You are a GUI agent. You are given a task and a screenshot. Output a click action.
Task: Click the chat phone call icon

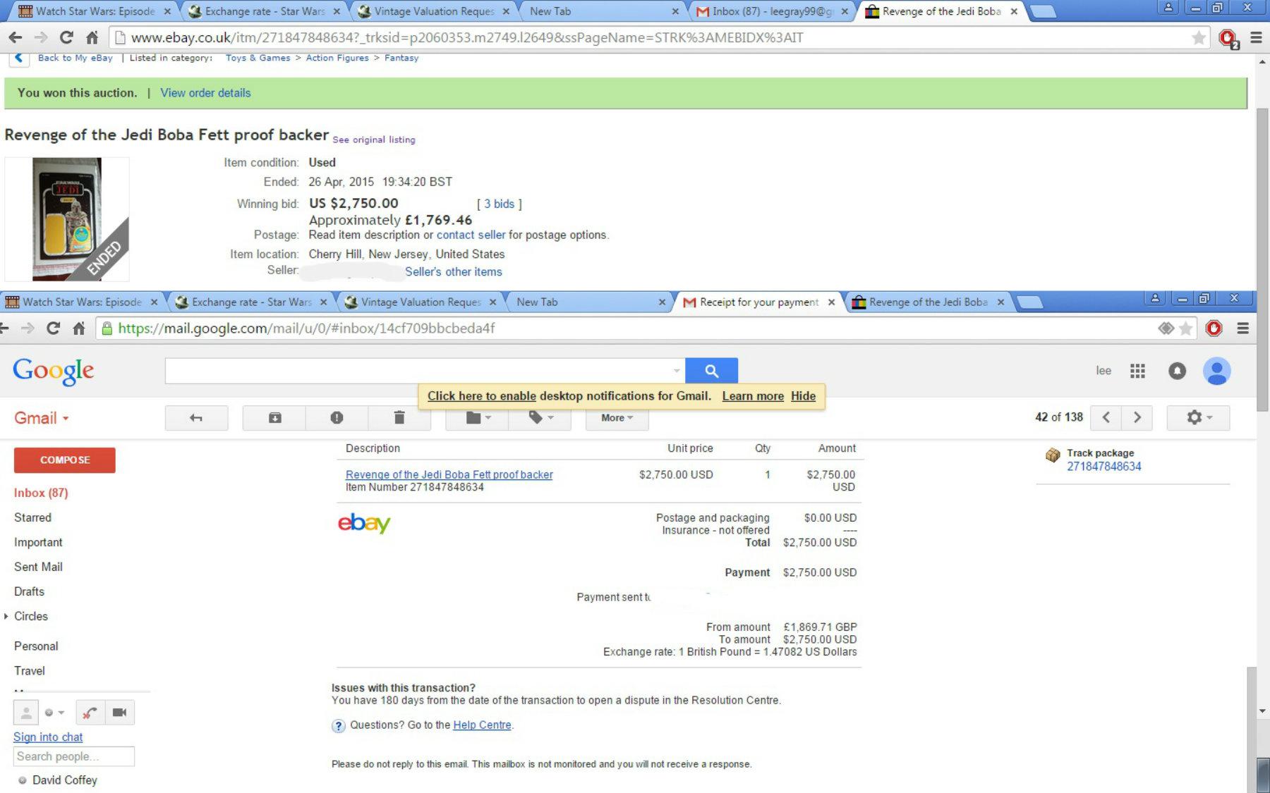90,713
